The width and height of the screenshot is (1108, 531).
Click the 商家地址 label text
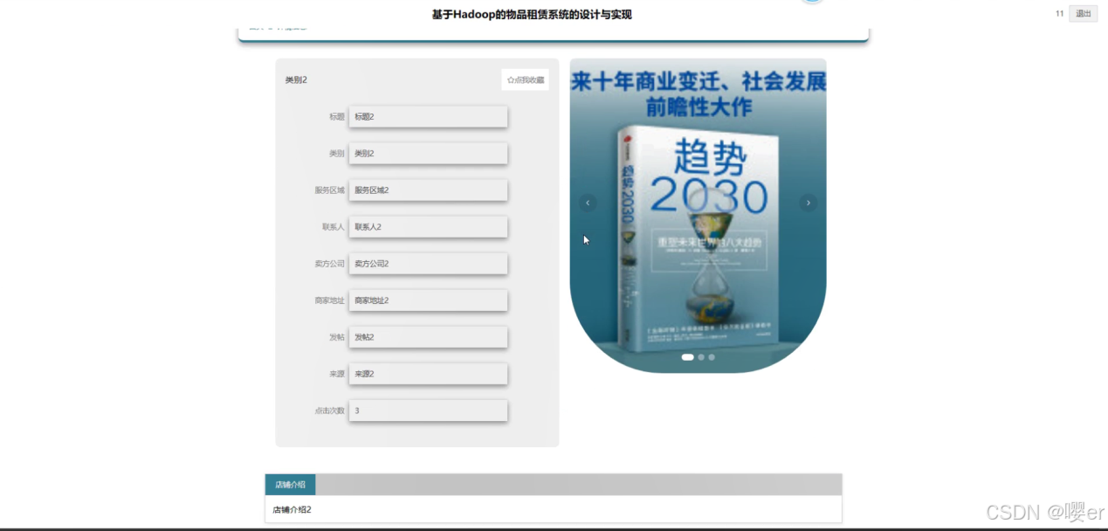point(330,300)
